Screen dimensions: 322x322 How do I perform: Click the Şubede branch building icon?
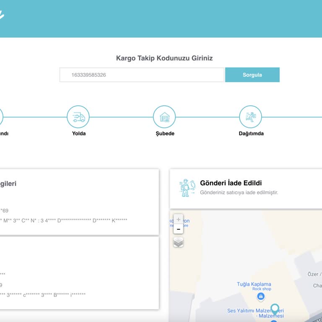pos(164,117)
